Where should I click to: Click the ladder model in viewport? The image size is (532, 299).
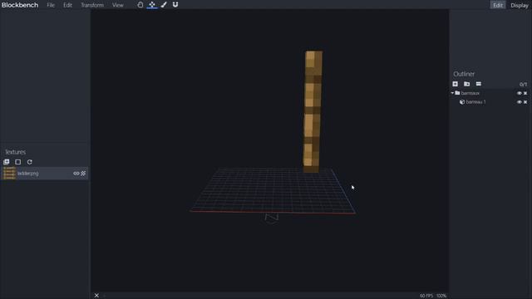click(313, 112)
